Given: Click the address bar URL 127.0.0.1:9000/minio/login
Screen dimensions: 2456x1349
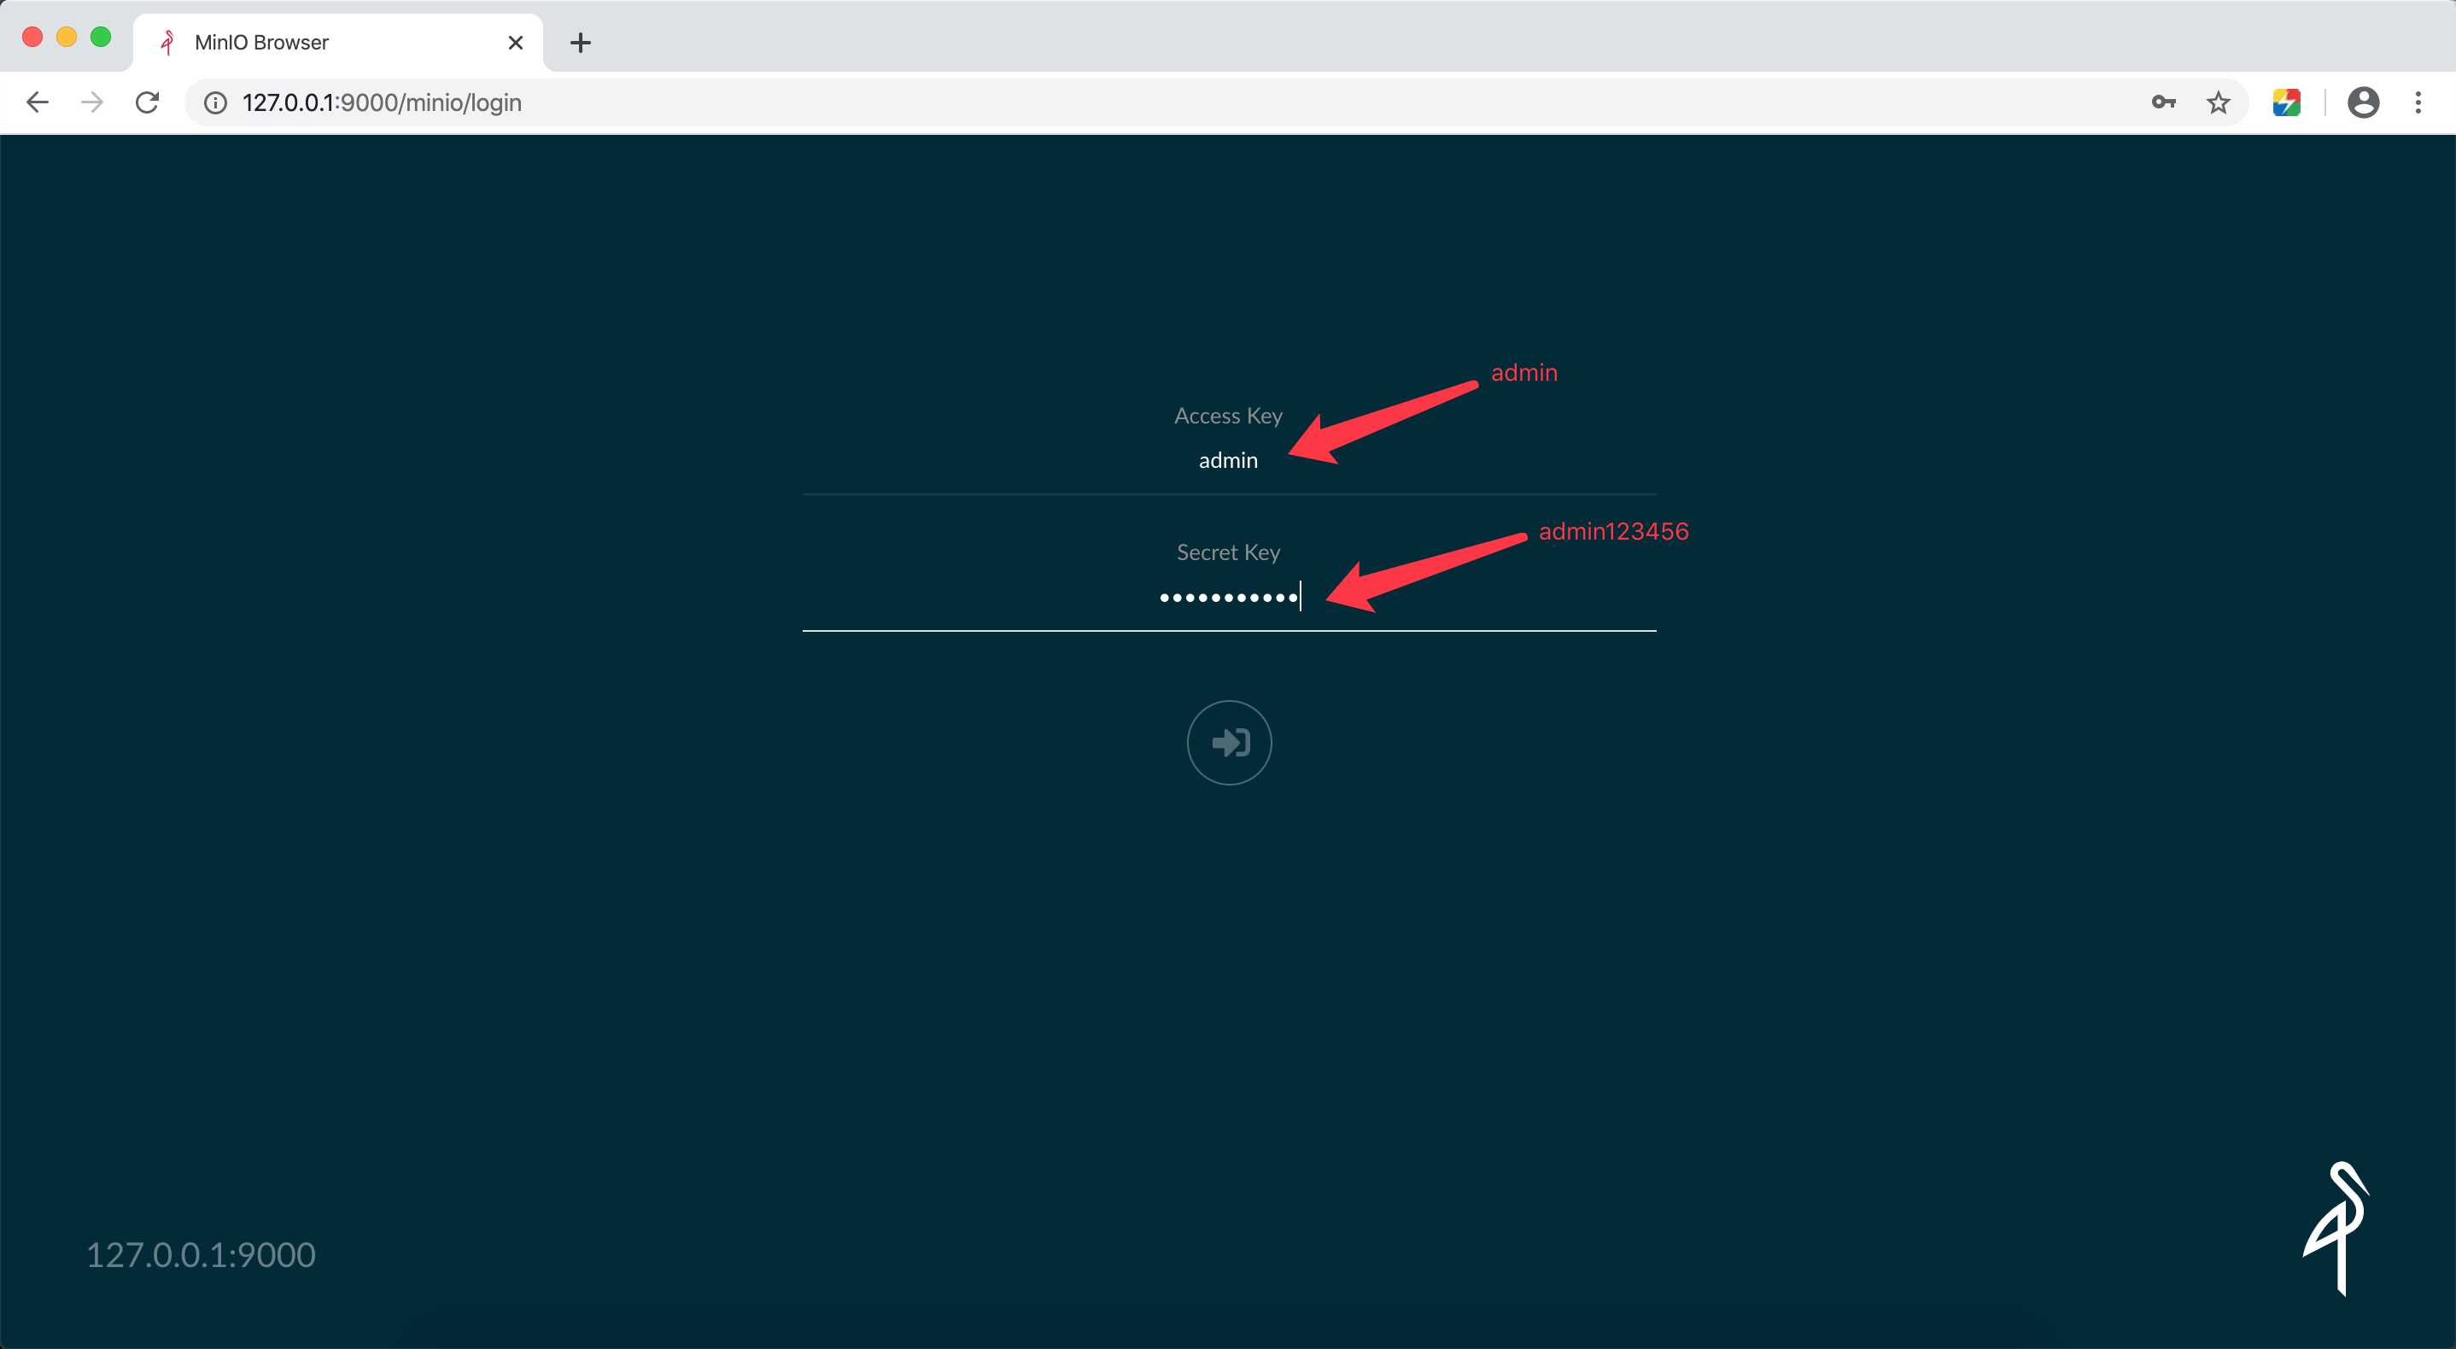Looking at the screenshot, I should tap(382, 103).
